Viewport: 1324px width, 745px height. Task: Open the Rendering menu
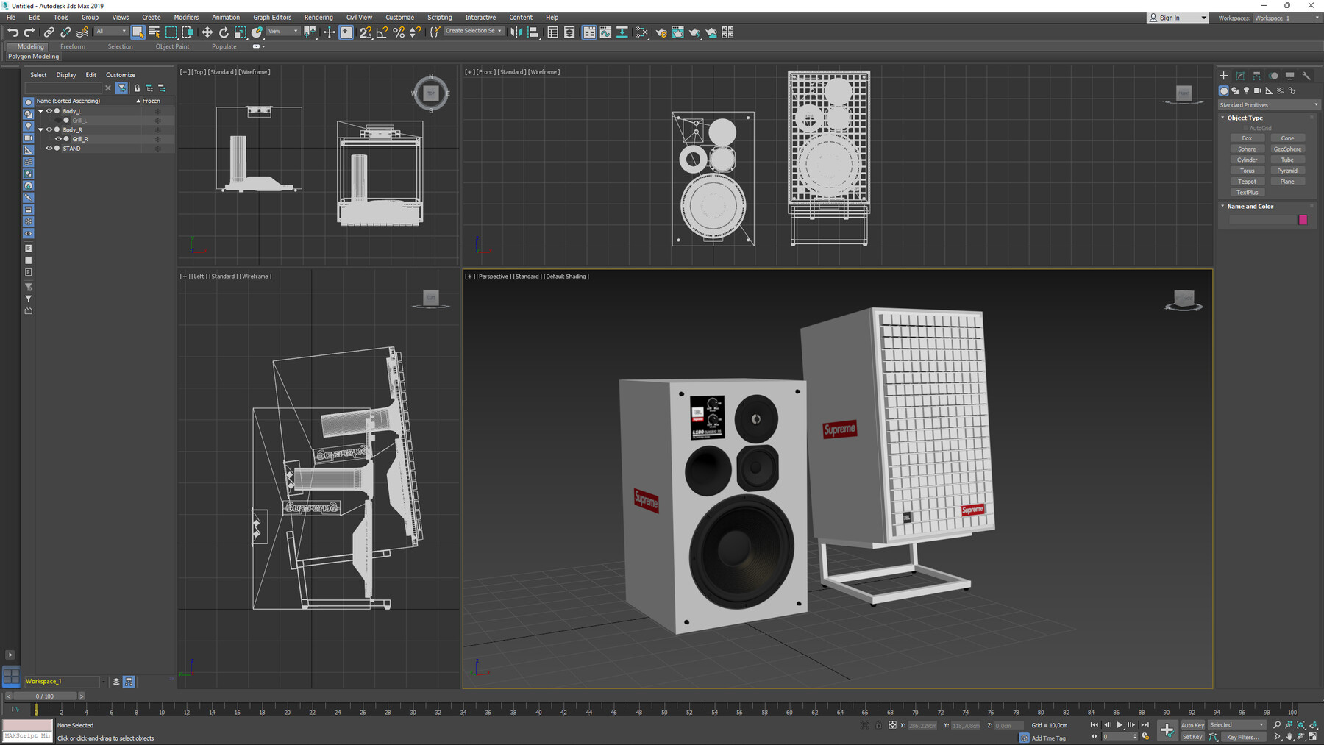(x=318, y=17)
